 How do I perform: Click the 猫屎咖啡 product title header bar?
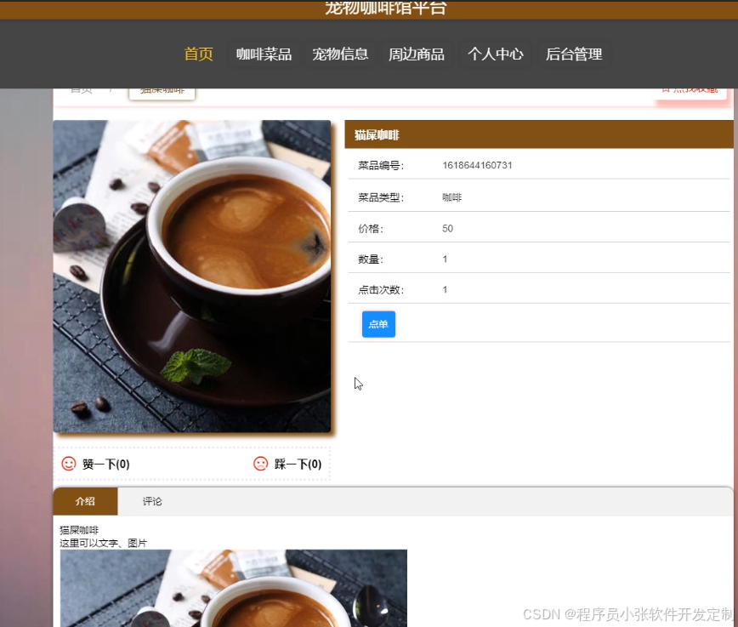pos(539,134)
